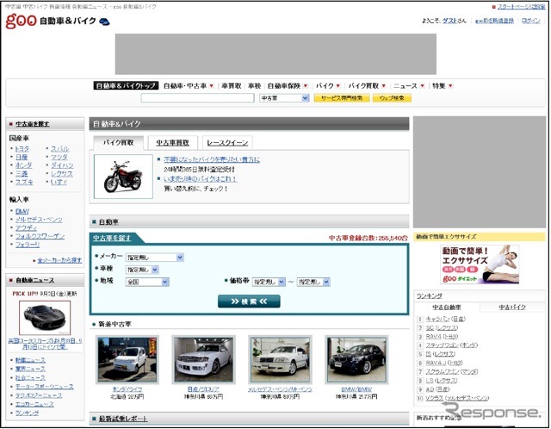This screenshot has width=551, height=429.
Task: Click the レクサス maker link in the sidebar
Action: (x=62, y=174)
